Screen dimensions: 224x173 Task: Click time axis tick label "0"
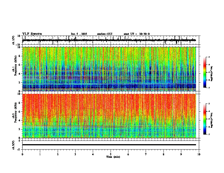pos(22,154)
